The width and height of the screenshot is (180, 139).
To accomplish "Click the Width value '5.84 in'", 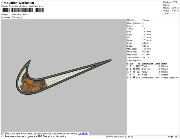I will point(175,11).
